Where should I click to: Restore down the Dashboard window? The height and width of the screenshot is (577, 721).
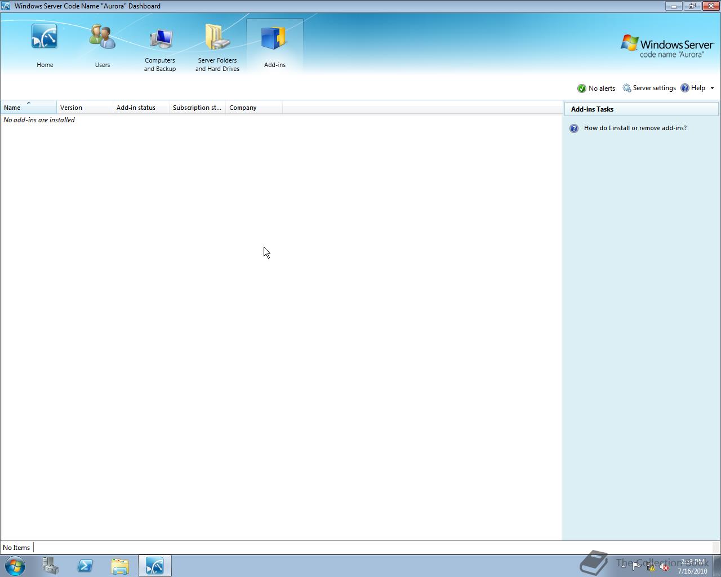pyautogui.click(x=692, y=6)
